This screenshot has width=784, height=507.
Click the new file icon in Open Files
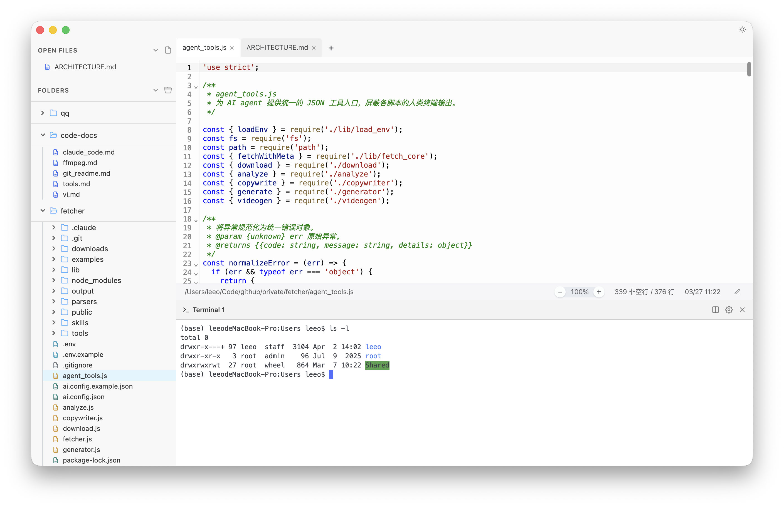[168, 50]
